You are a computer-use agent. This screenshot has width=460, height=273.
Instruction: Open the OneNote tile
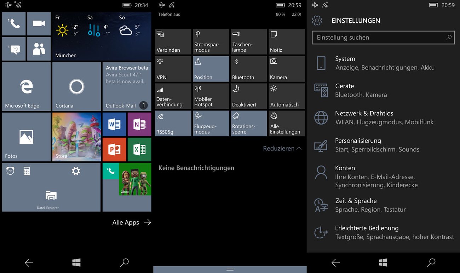(x=139, y=124)
